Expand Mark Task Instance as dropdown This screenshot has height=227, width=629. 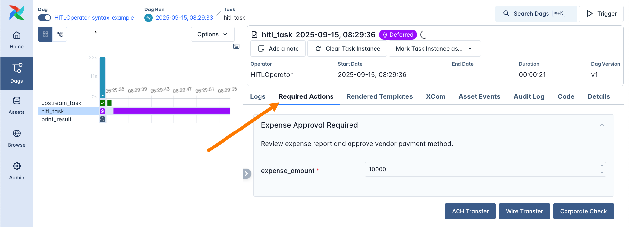coord(434,49)
